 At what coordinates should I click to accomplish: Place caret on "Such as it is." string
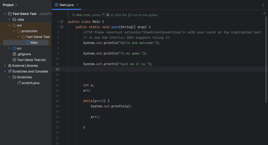tap(134, 64)
